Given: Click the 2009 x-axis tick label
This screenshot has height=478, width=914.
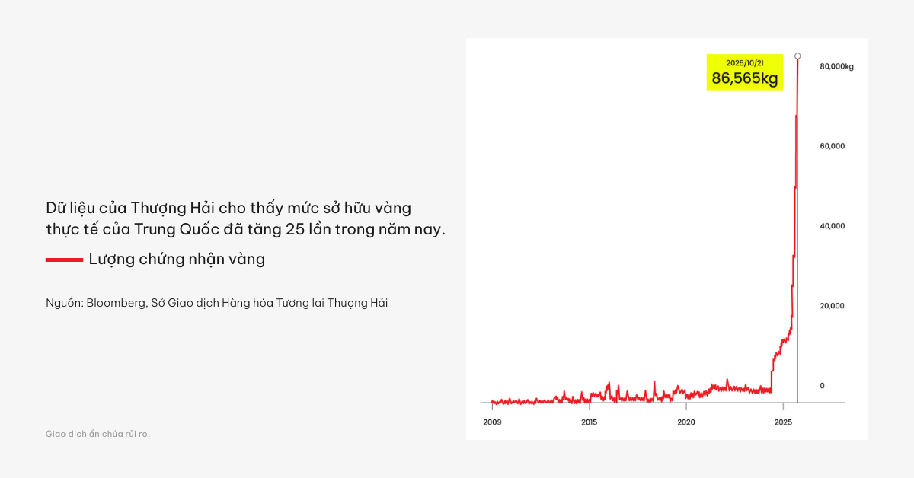Looking at the screenshot, I should pyautogui.click(x=492, y=422).
